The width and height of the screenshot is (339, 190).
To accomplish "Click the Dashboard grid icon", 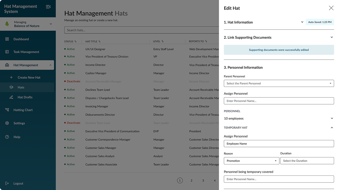I will (x=7, y=39).
